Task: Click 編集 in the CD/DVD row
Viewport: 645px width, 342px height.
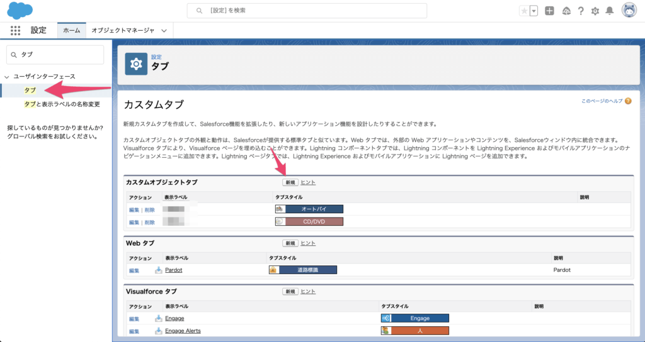Action: 134,222
